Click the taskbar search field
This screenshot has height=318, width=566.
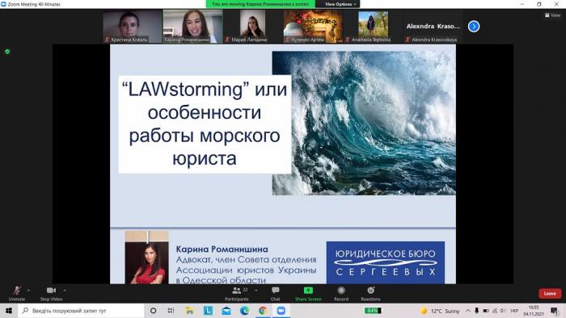click(81, 311)
